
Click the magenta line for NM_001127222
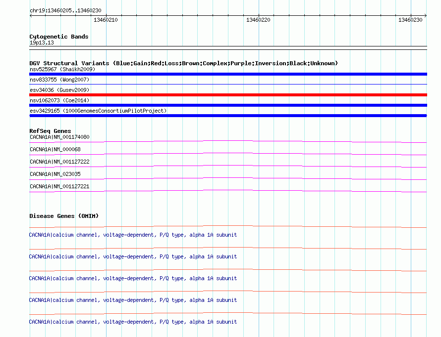[228, 166]
